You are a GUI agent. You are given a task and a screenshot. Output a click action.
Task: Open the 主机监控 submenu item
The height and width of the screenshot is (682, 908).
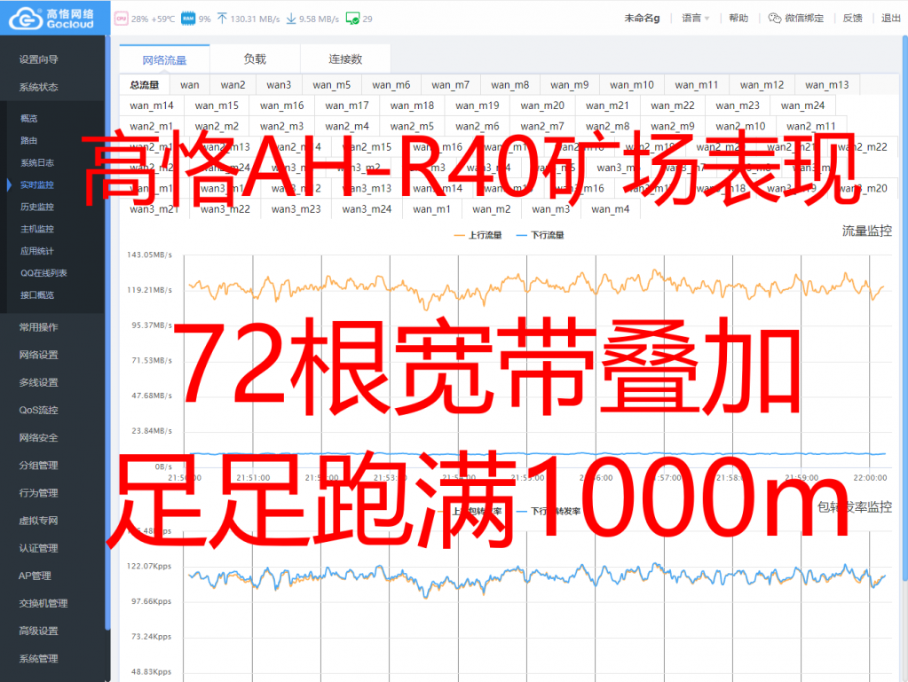(x=37, y=229)
